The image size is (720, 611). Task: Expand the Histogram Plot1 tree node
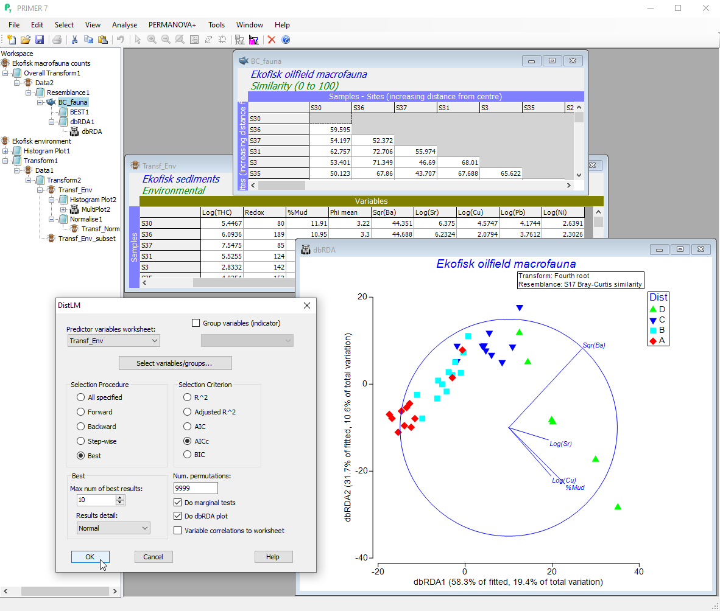[x=6, y=151]
